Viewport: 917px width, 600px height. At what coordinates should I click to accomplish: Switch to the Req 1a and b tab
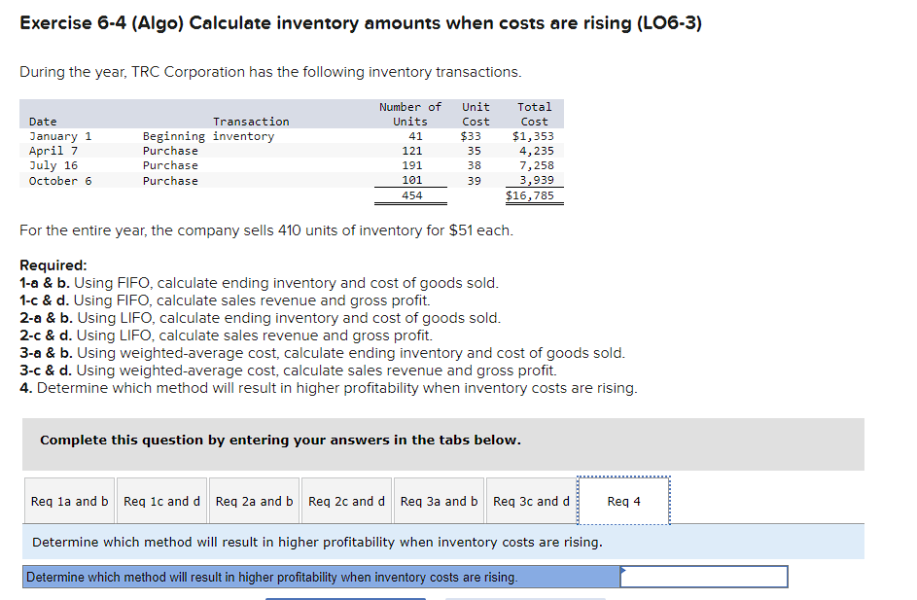(68, 501)
